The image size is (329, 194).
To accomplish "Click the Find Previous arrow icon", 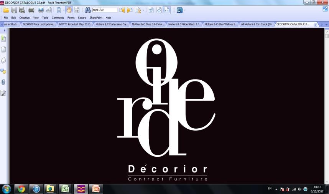I will 122,10.
